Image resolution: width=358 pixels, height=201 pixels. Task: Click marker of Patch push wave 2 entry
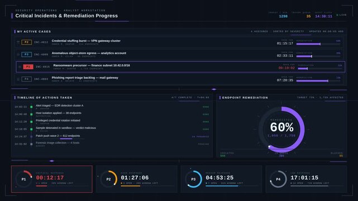31,137
